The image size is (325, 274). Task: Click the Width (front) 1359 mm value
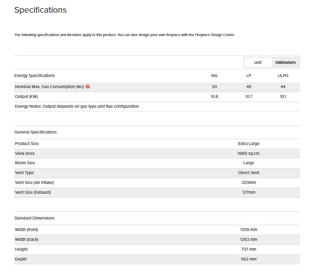249,230
